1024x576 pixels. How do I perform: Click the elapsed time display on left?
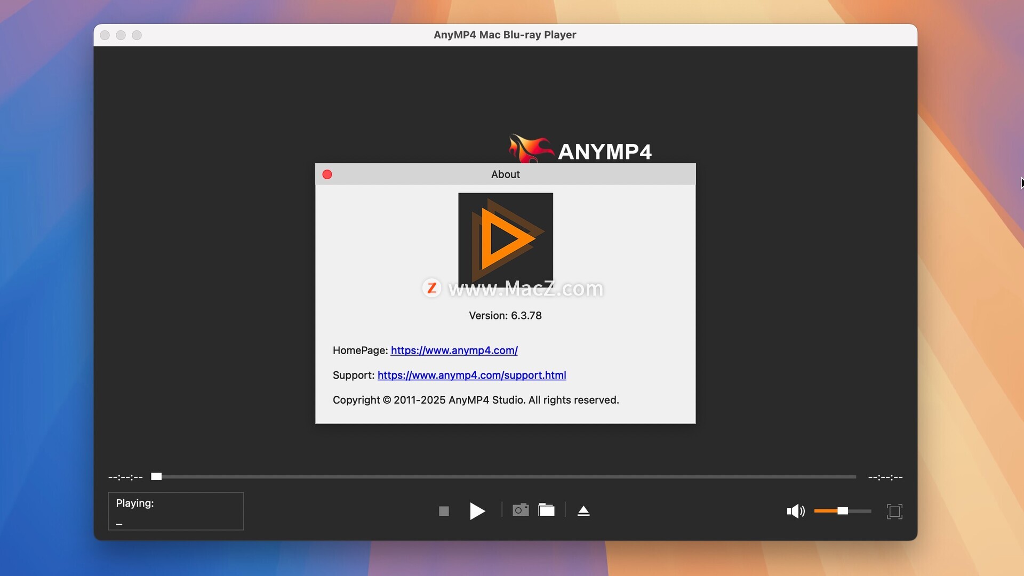tap(125, 477)
